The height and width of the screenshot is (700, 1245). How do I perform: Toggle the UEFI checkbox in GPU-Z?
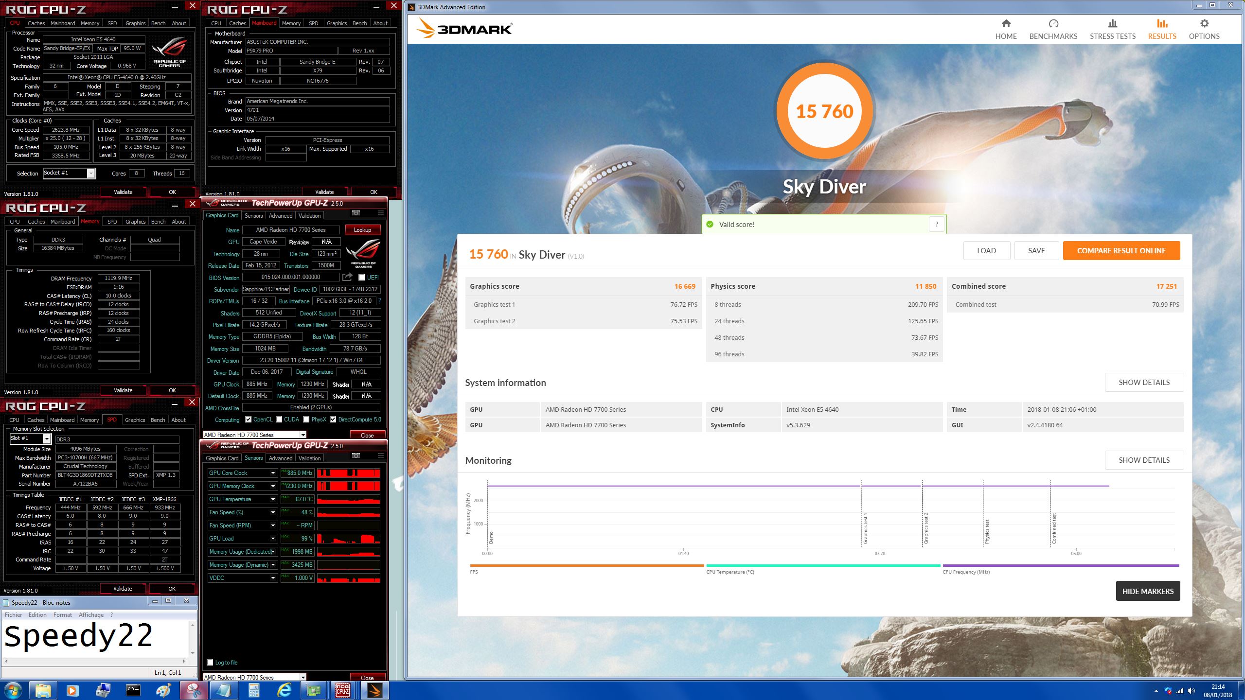[x=361, y=278]
